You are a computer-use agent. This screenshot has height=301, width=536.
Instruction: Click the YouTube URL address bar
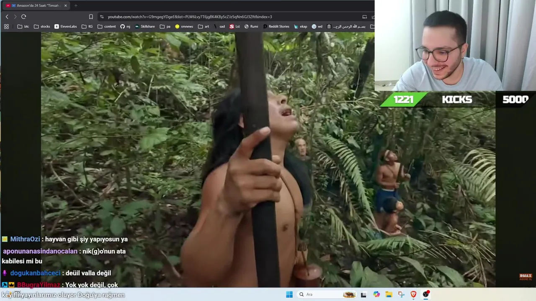tap(190, 17)
